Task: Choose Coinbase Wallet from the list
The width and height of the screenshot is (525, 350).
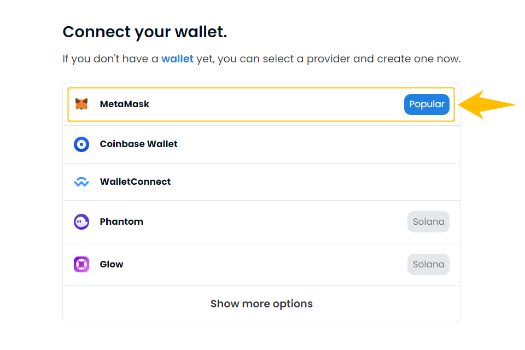Action: pyautogui.click(x=261, y=144)
